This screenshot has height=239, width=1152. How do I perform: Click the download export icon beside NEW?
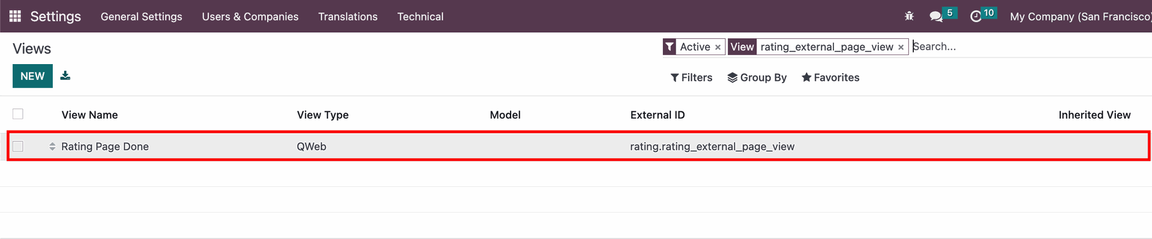[65, 75]
